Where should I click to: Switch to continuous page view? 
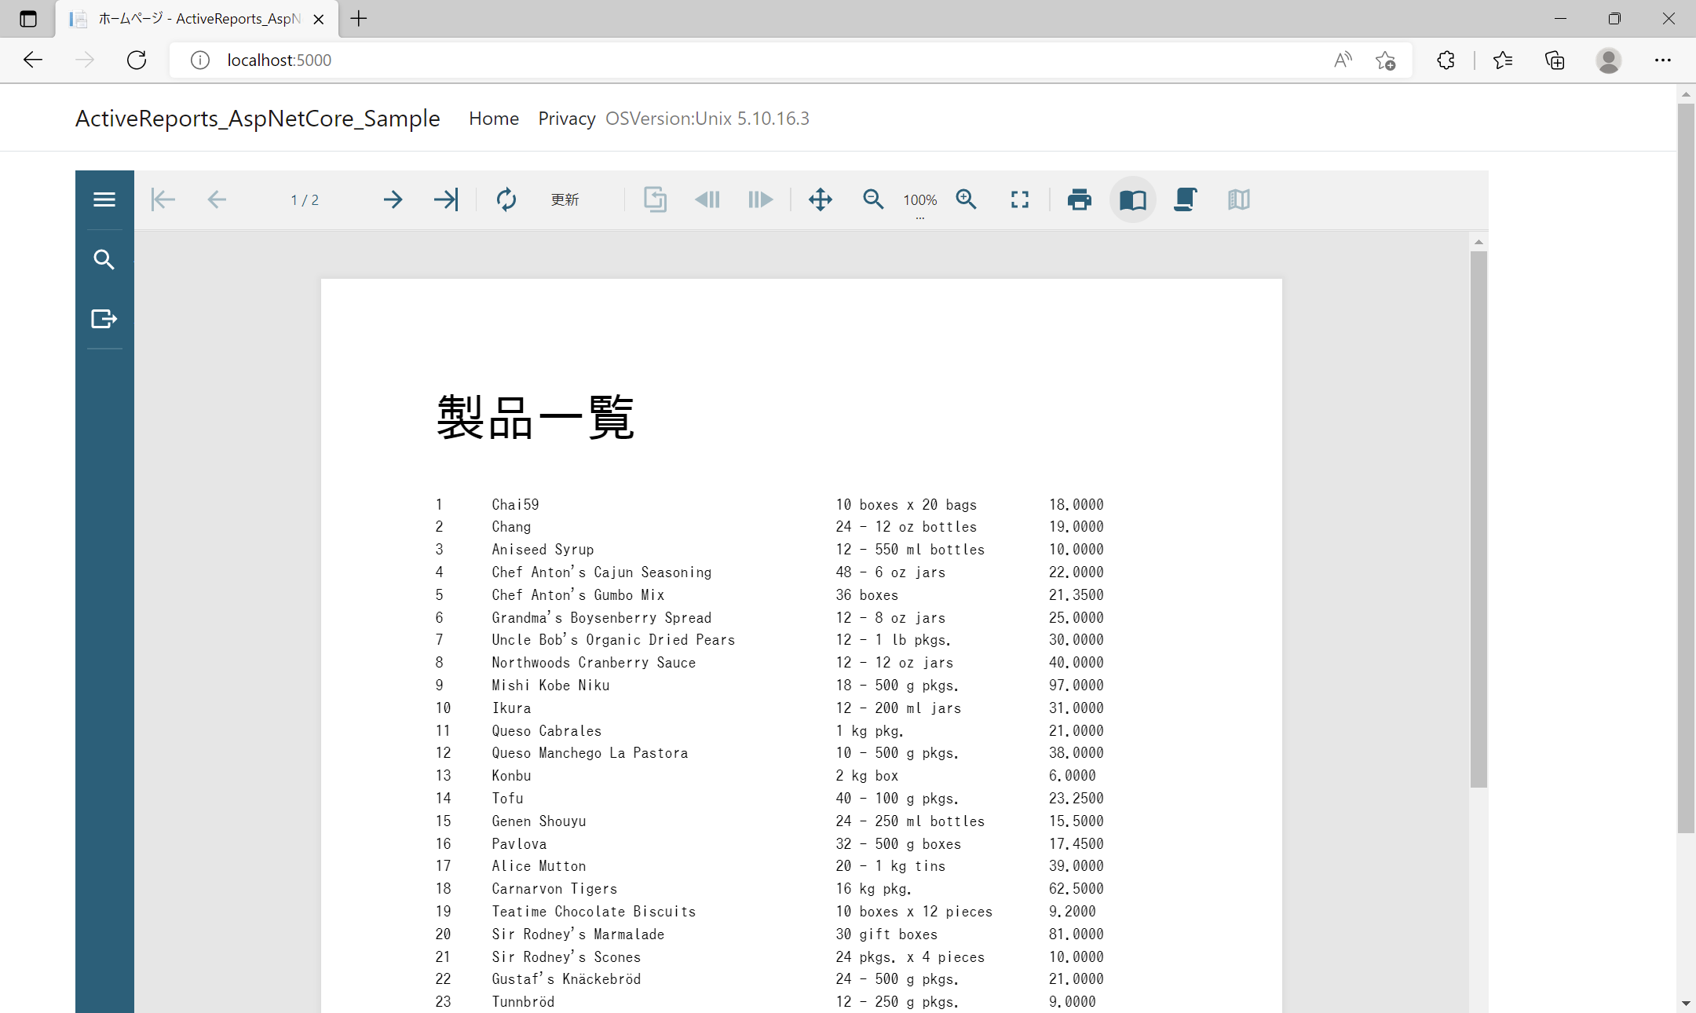coord(1186,199)
